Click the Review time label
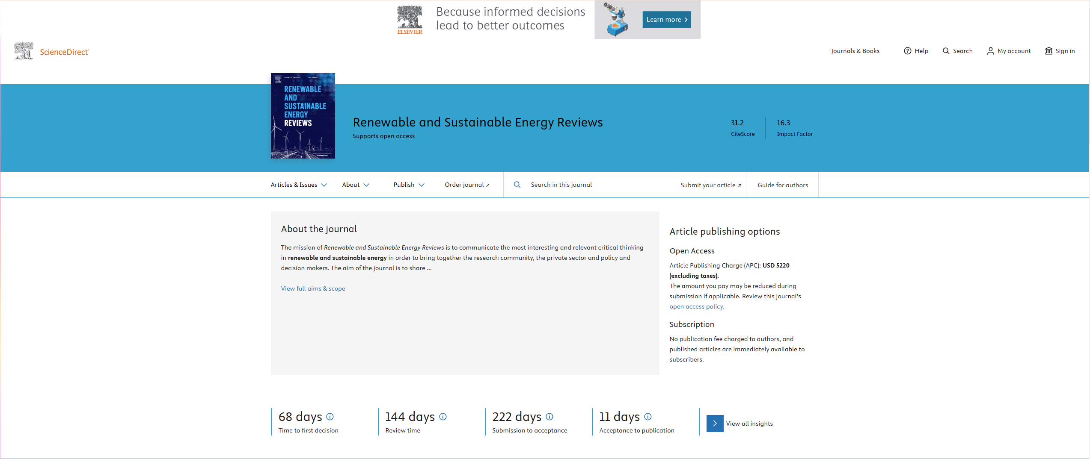Viewport: 1090px width, 459px height. [x=403, y=430]
